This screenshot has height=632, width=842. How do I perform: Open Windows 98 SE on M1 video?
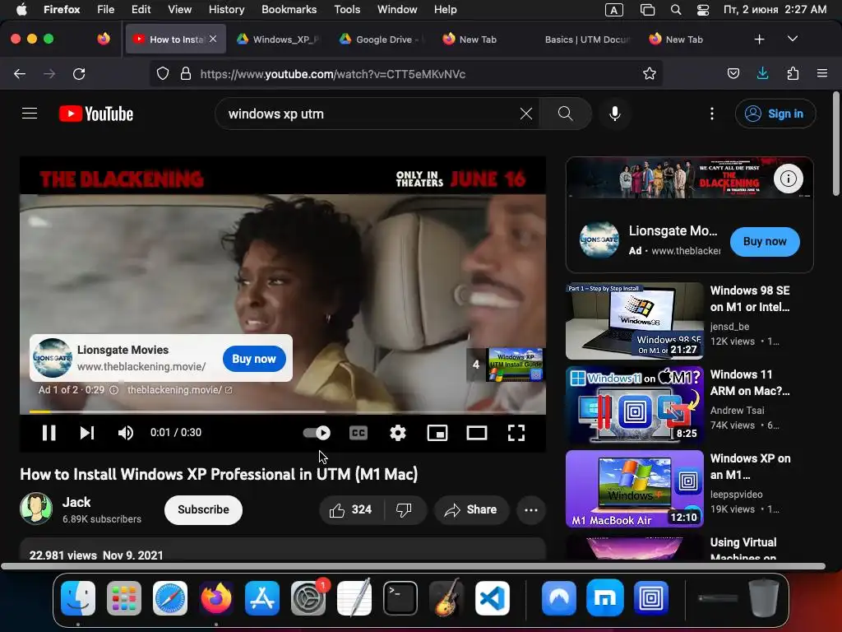pyautogui.click(x=635, y=320)
